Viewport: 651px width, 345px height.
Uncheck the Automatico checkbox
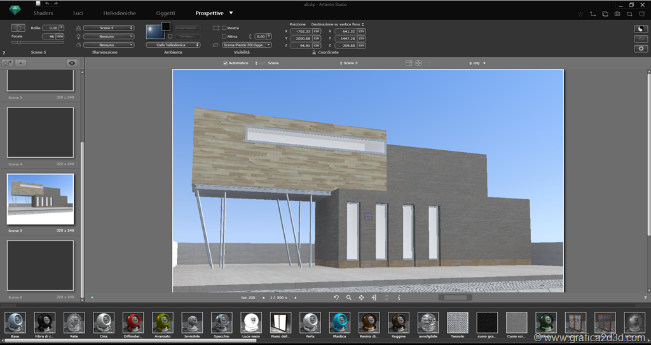(x=226, y=63)
